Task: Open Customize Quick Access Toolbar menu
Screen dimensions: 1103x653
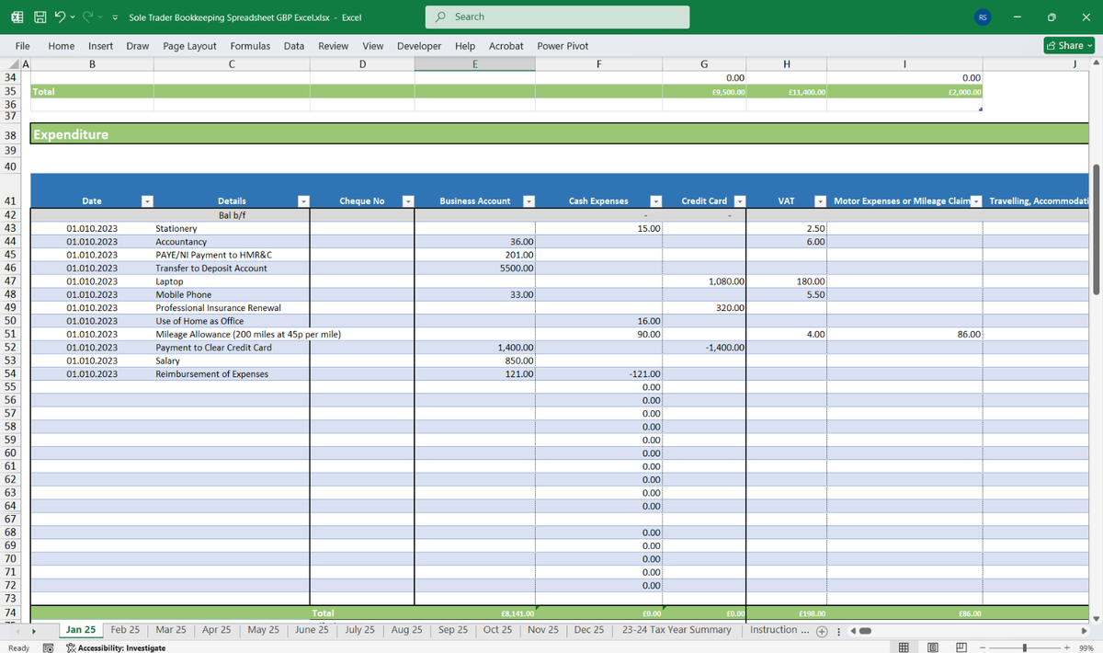Action: 114,17
